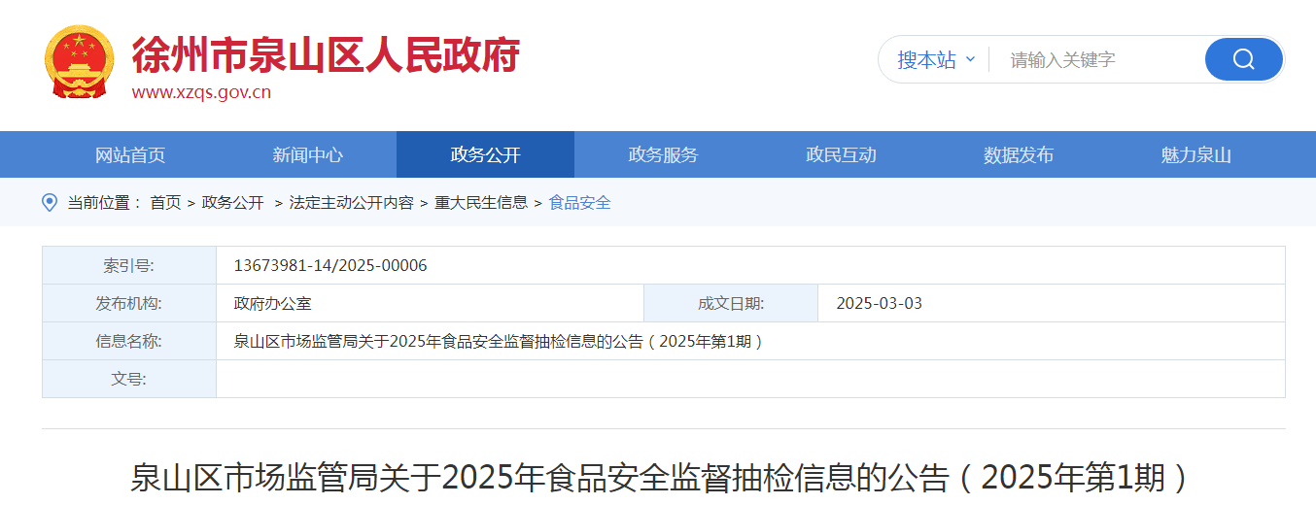The height and width of the screenshot is (505, 1316).
Task: Click the location pin icon in breadcrumb
Action: (50, 202)
